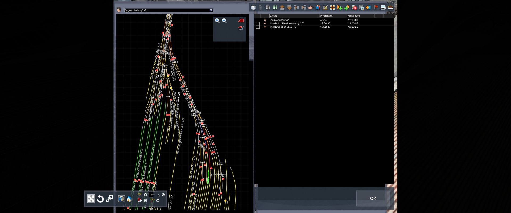The width and height of the screenshot is (511, 213).
Task: Tick checkbox for Innsbruck Nord Kreuzung 203
Action: click(258, 24)
